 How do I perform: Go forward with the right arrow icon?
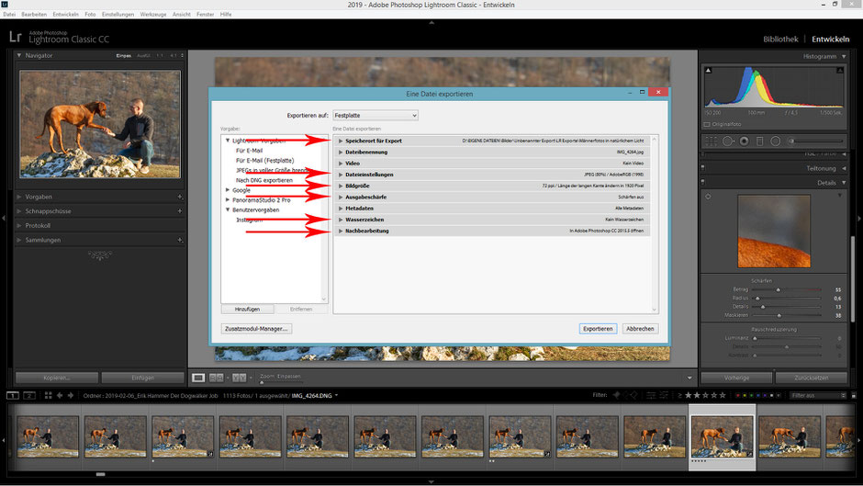pyautogui.click(x=71, y=395)
